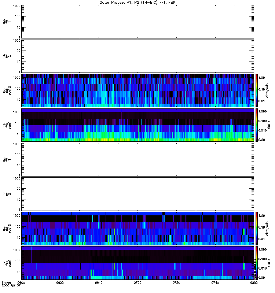Click the 0720 time axis label
The height and width of the screenshot is (293, 275).
(176, 282)
